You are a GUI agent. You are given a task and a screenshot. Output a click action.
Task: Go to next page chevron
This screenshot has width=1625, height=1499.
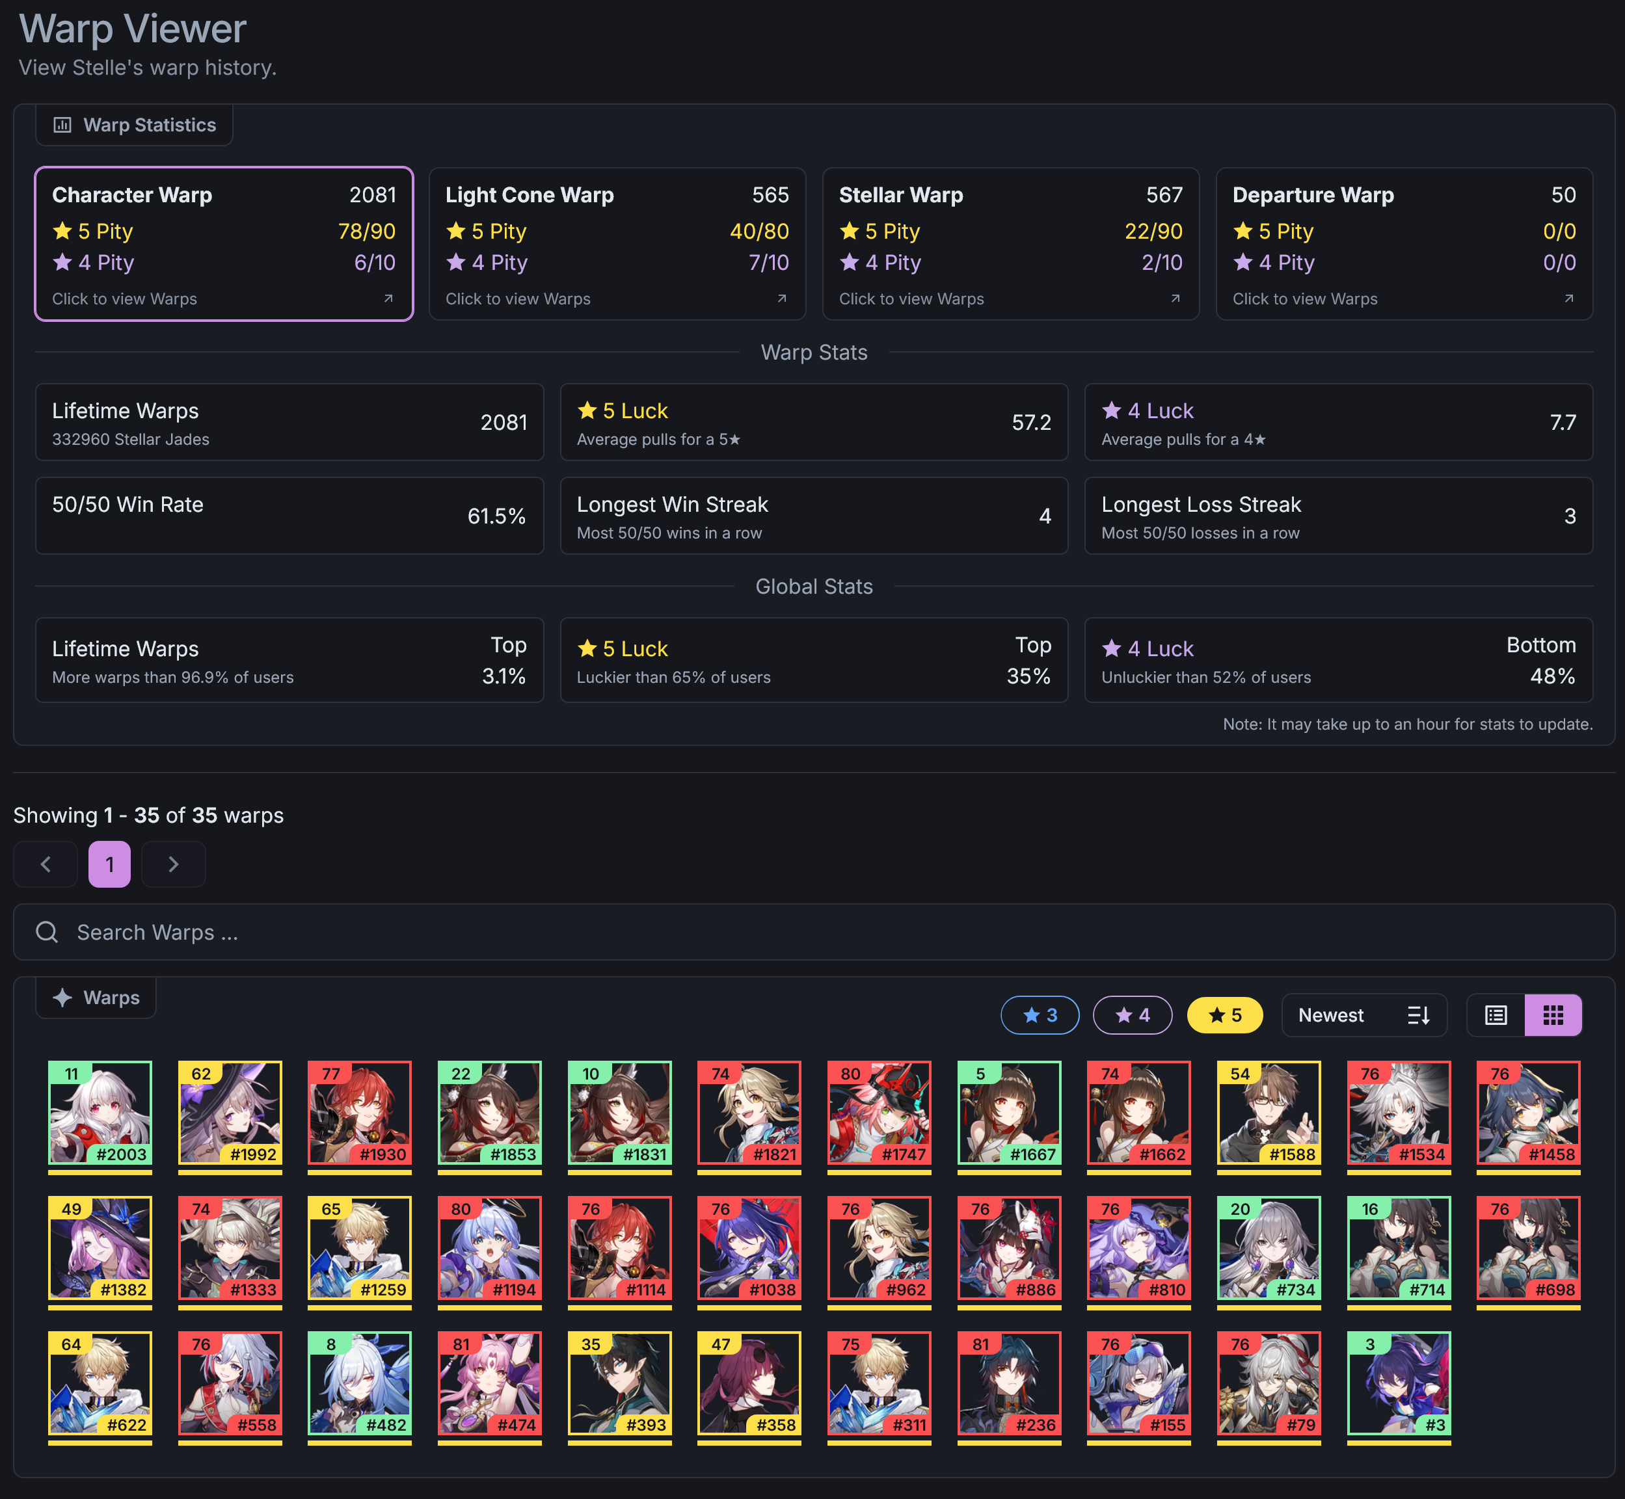pyautogui.click(x=174, y=864)
